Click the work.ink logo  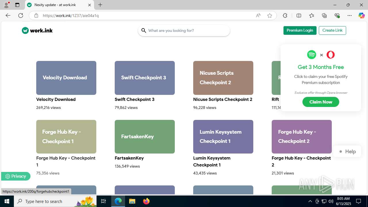coord(37,30)
